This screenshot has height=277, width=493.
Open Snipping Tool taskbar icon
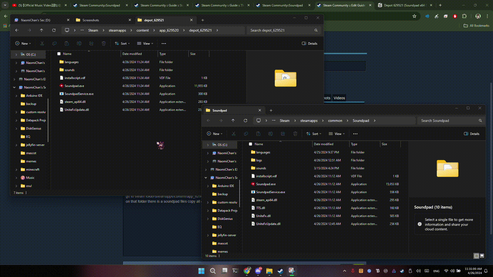(292, 271)
